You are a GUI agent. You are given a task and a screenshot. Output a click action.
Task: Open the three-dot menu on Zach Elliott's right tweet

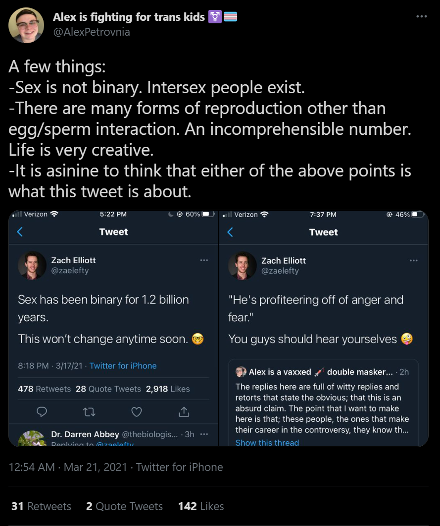coord(414,260)
